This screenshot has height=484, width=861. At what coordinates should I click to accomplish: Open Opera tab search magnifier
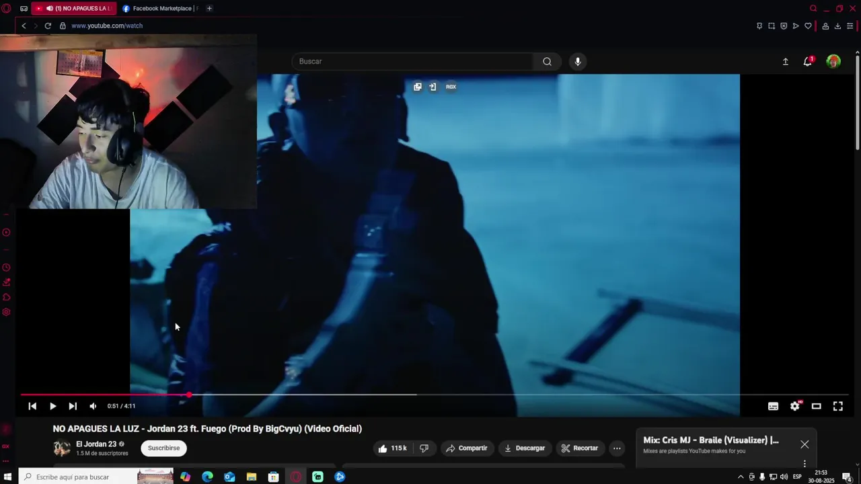(x=813, y=8)
